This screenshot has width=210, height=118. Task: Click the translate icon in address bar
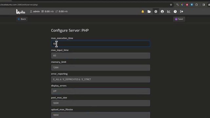pyautogui.click(x=178, y=5)
